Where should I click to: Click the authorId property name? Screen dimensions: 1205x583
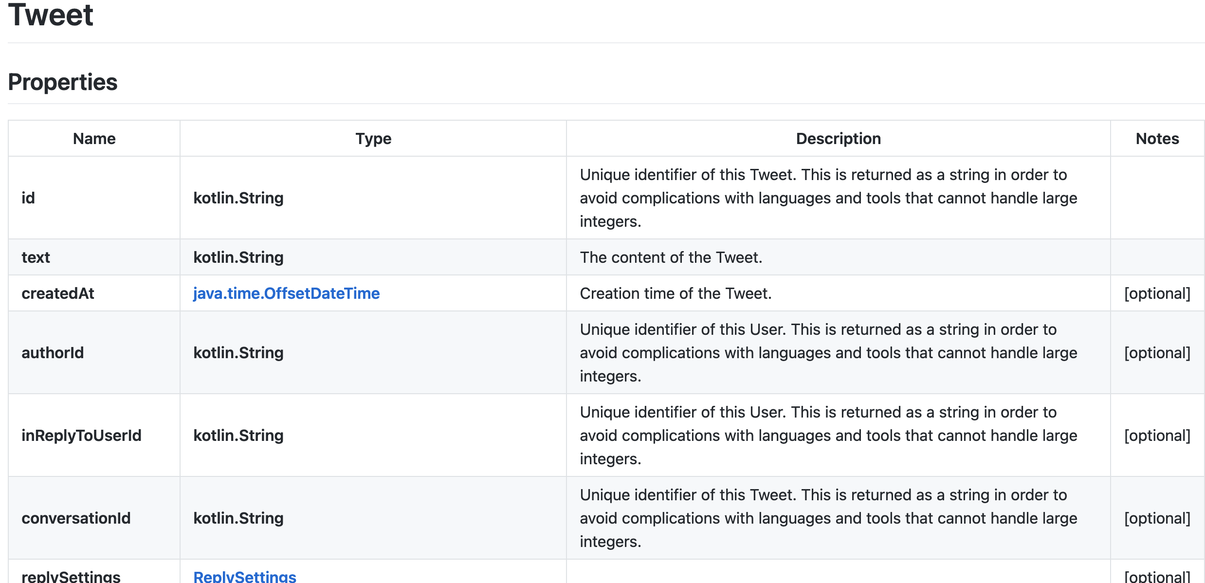pos(53,352)
